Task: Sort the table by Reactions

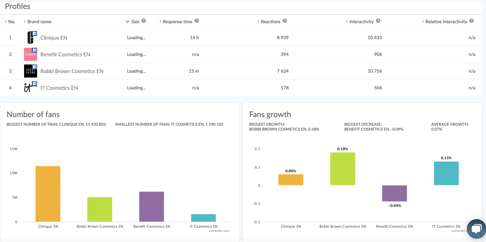Action: (x=270, y=22)
